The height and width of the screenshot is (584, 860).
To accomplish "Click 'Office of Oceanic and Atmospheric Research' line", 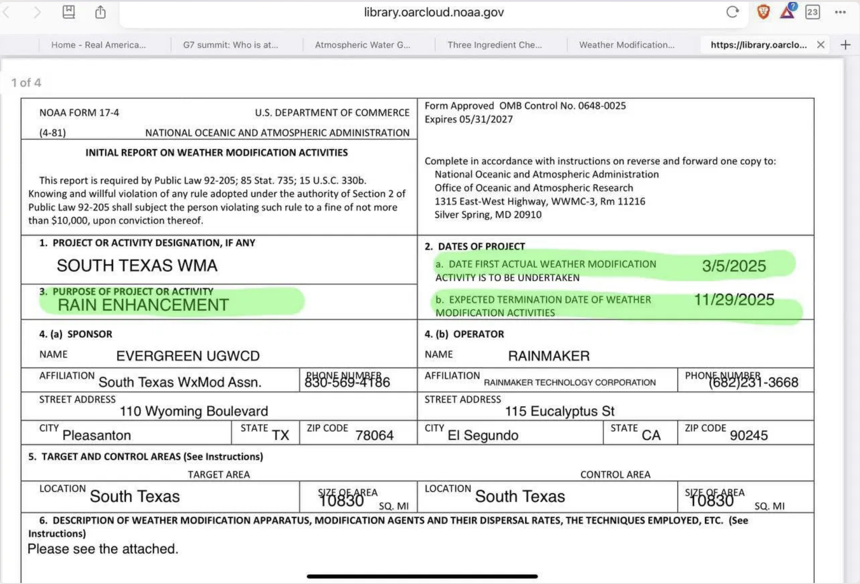I will 533,188.
